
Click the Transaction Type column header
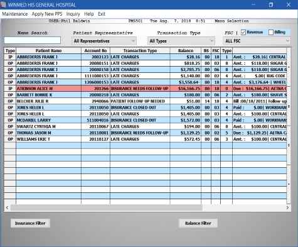[140, 51]
